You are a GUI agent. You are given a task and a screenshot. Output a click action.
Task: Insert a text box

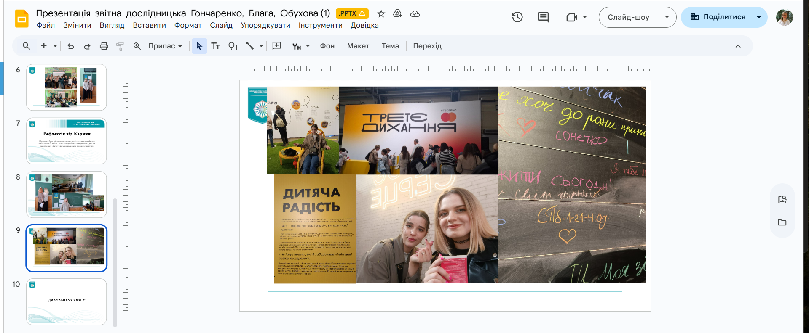pyautogui.click(x=215, y=46)
